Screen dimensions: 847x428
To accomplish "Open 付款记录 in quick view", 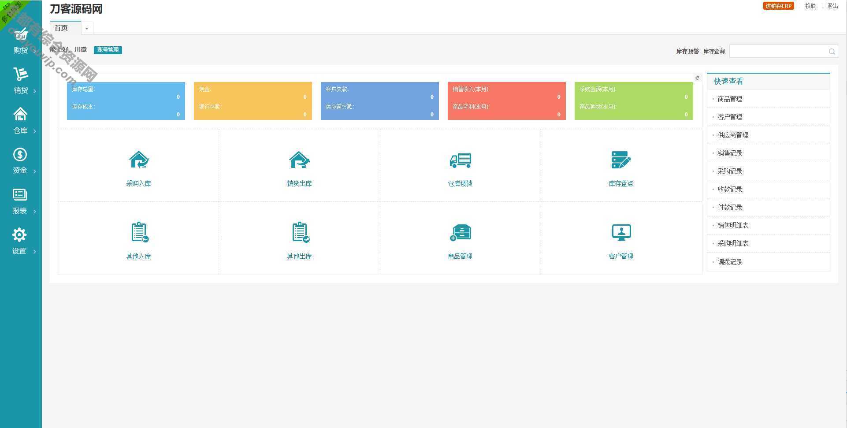I will click(769, 207).
